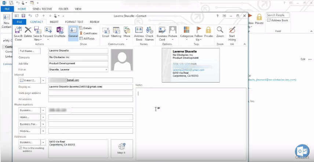314x162 pixels.
Task: Expand Business address type dropdown arrow
Action: click(x=43, y=143)
